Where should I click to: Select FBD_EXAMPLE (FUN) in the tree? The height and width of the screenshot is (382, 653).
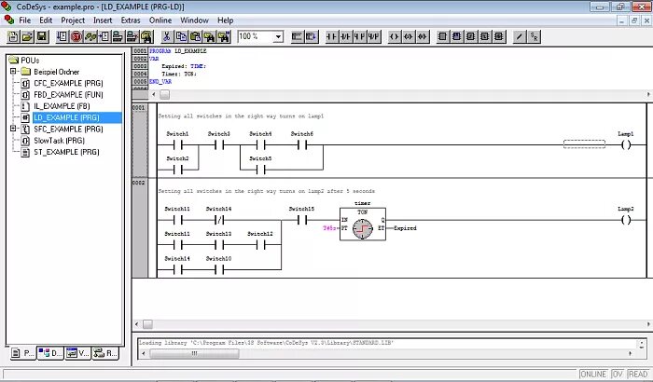coord(68,95)
